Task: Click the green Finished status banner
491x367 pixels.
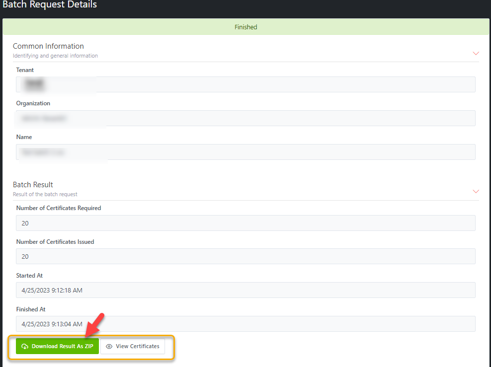Action: point(245,27)
